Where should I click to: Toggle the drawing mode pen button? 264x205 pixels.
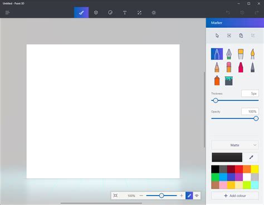[x=189, y=196]
